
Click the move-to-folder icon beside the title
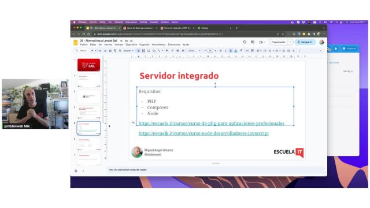126,41
